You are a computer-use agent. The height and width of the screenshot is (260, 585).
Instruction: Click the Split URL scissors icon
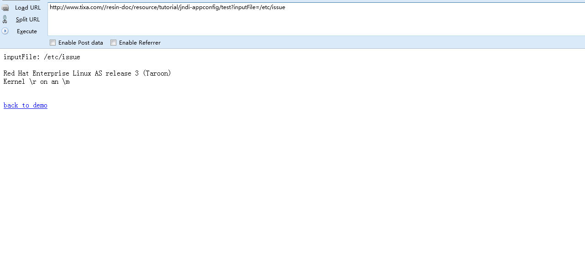5,19
